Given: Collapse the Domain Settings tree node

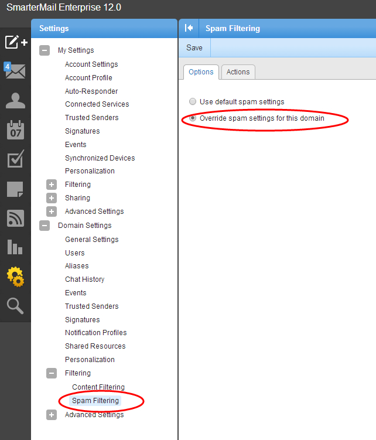Looking at the screenshot, I should [45, 226].
